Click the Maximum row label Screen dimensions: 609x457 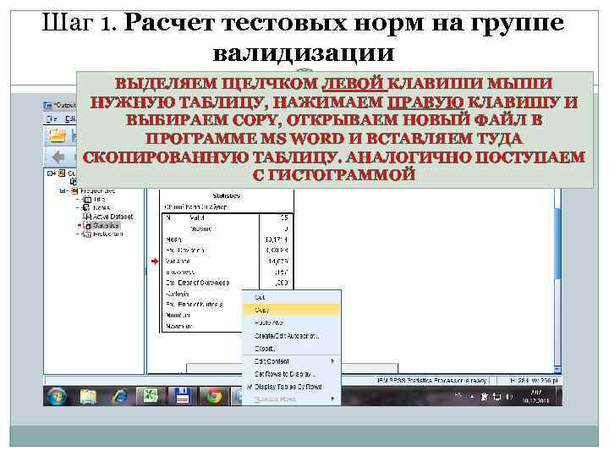coord(179,327)
